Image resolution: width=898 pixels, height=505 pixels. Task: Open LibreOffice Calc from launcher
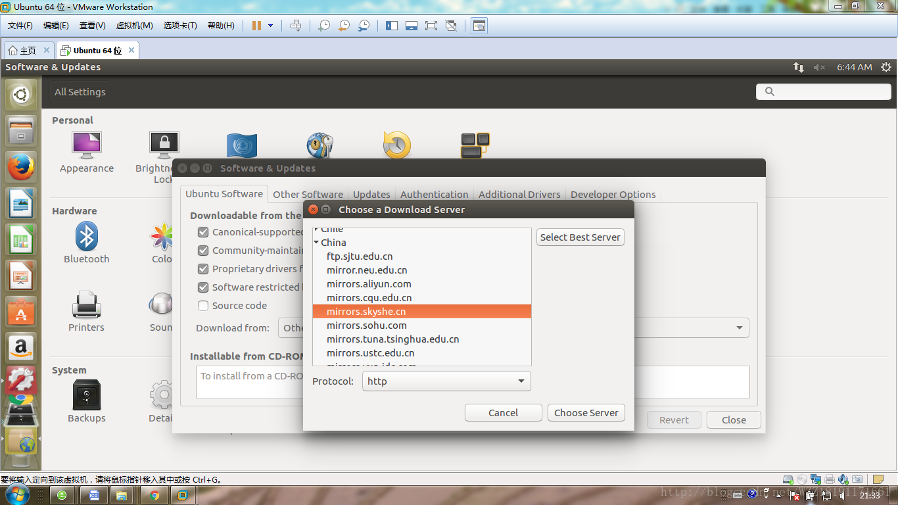[21, 238]
